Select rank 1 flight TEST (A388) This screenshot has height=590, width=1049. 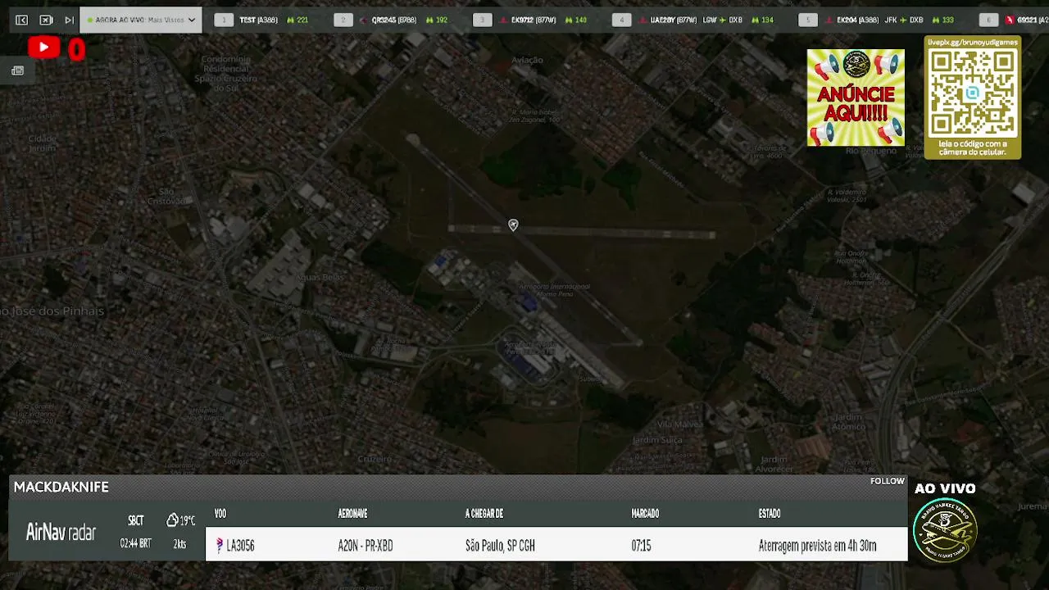pos(258,20)
